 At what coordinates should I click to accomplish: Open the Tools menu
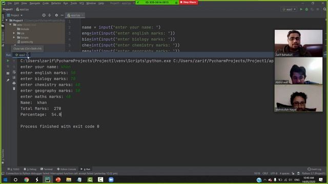tap(74, 4)
